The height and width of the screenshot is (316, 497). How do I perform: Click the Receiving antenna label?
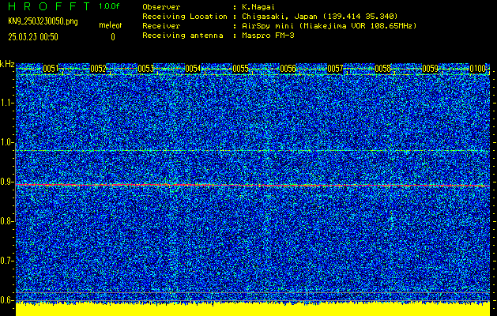click(x=183, y=36)
